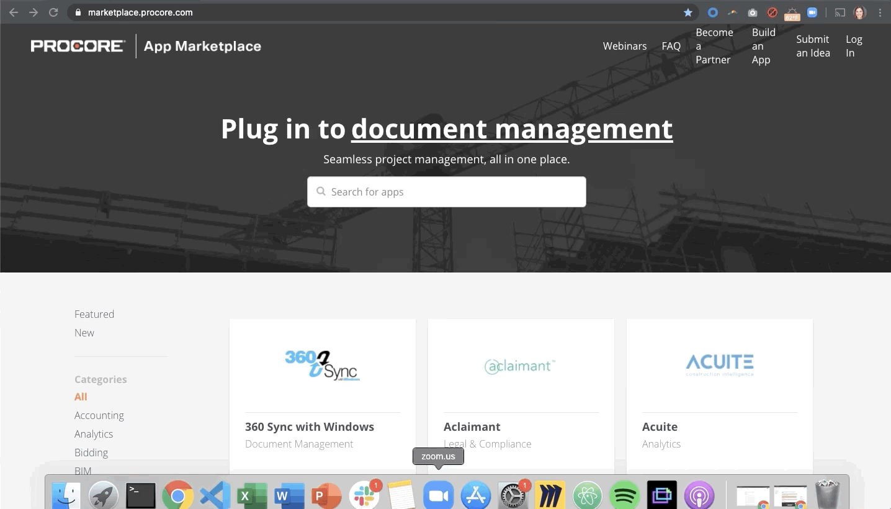This screenshot has height=509, width=891.
Task: Open the Zoom app in the dock
Action: click(x=439, y=495)
